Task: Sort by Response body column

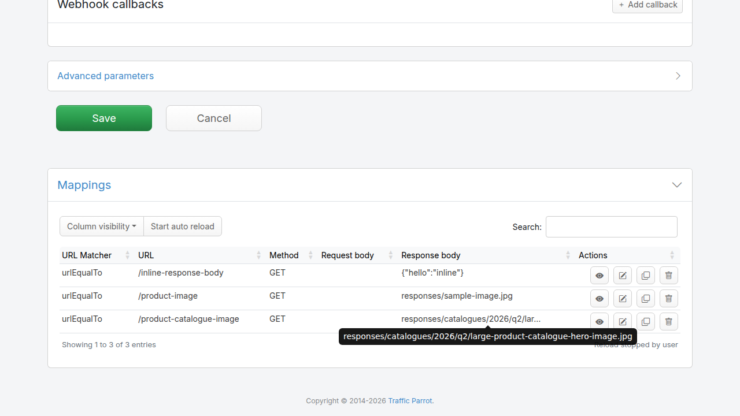Action: (487, 255)
